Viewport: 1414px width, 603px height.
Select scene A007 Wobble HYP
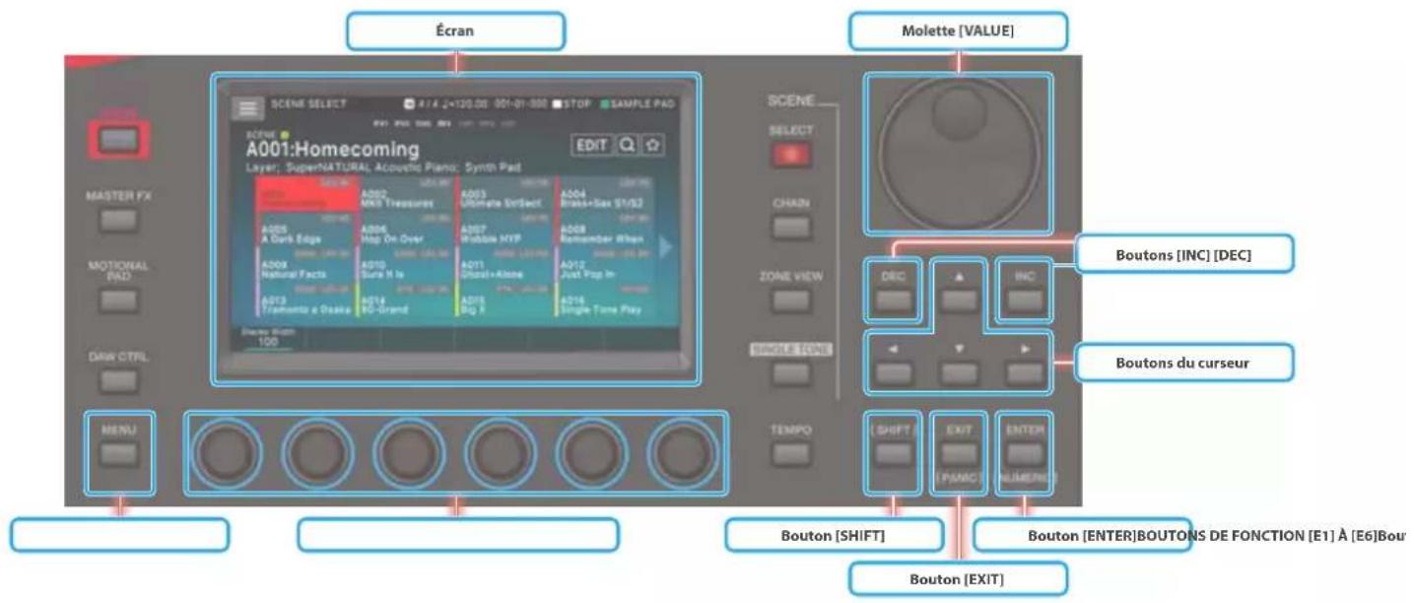pos(505,230)
